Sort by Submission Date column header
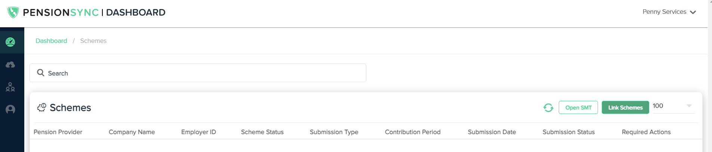Screen dimensions: 712x152 click(491, 132)
